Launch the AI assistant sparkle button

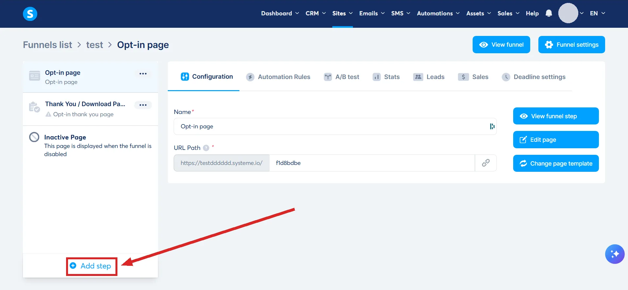coord(615,254)
